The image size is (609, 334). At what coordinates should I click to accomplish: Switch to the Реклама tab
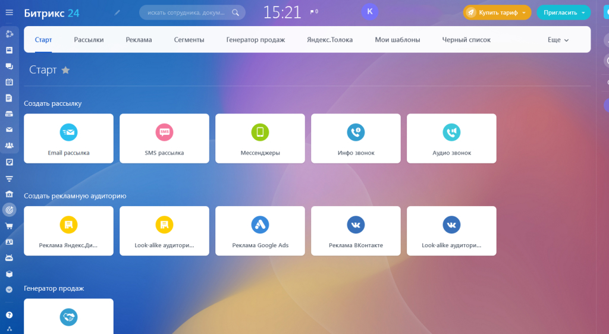[x=139, y=40]
